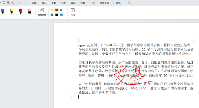Viewport: 199px width, 108px height.
Task: Select the red marker pen
Action: pos(21,12)
